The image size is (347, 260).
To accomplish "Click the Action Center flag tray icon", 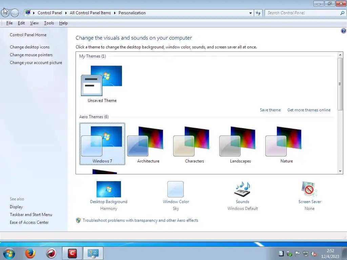I will click(297, 253).
